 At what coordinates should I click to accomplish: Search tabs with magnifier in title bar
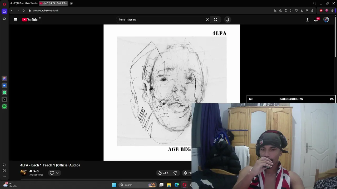tap(315, 3)
